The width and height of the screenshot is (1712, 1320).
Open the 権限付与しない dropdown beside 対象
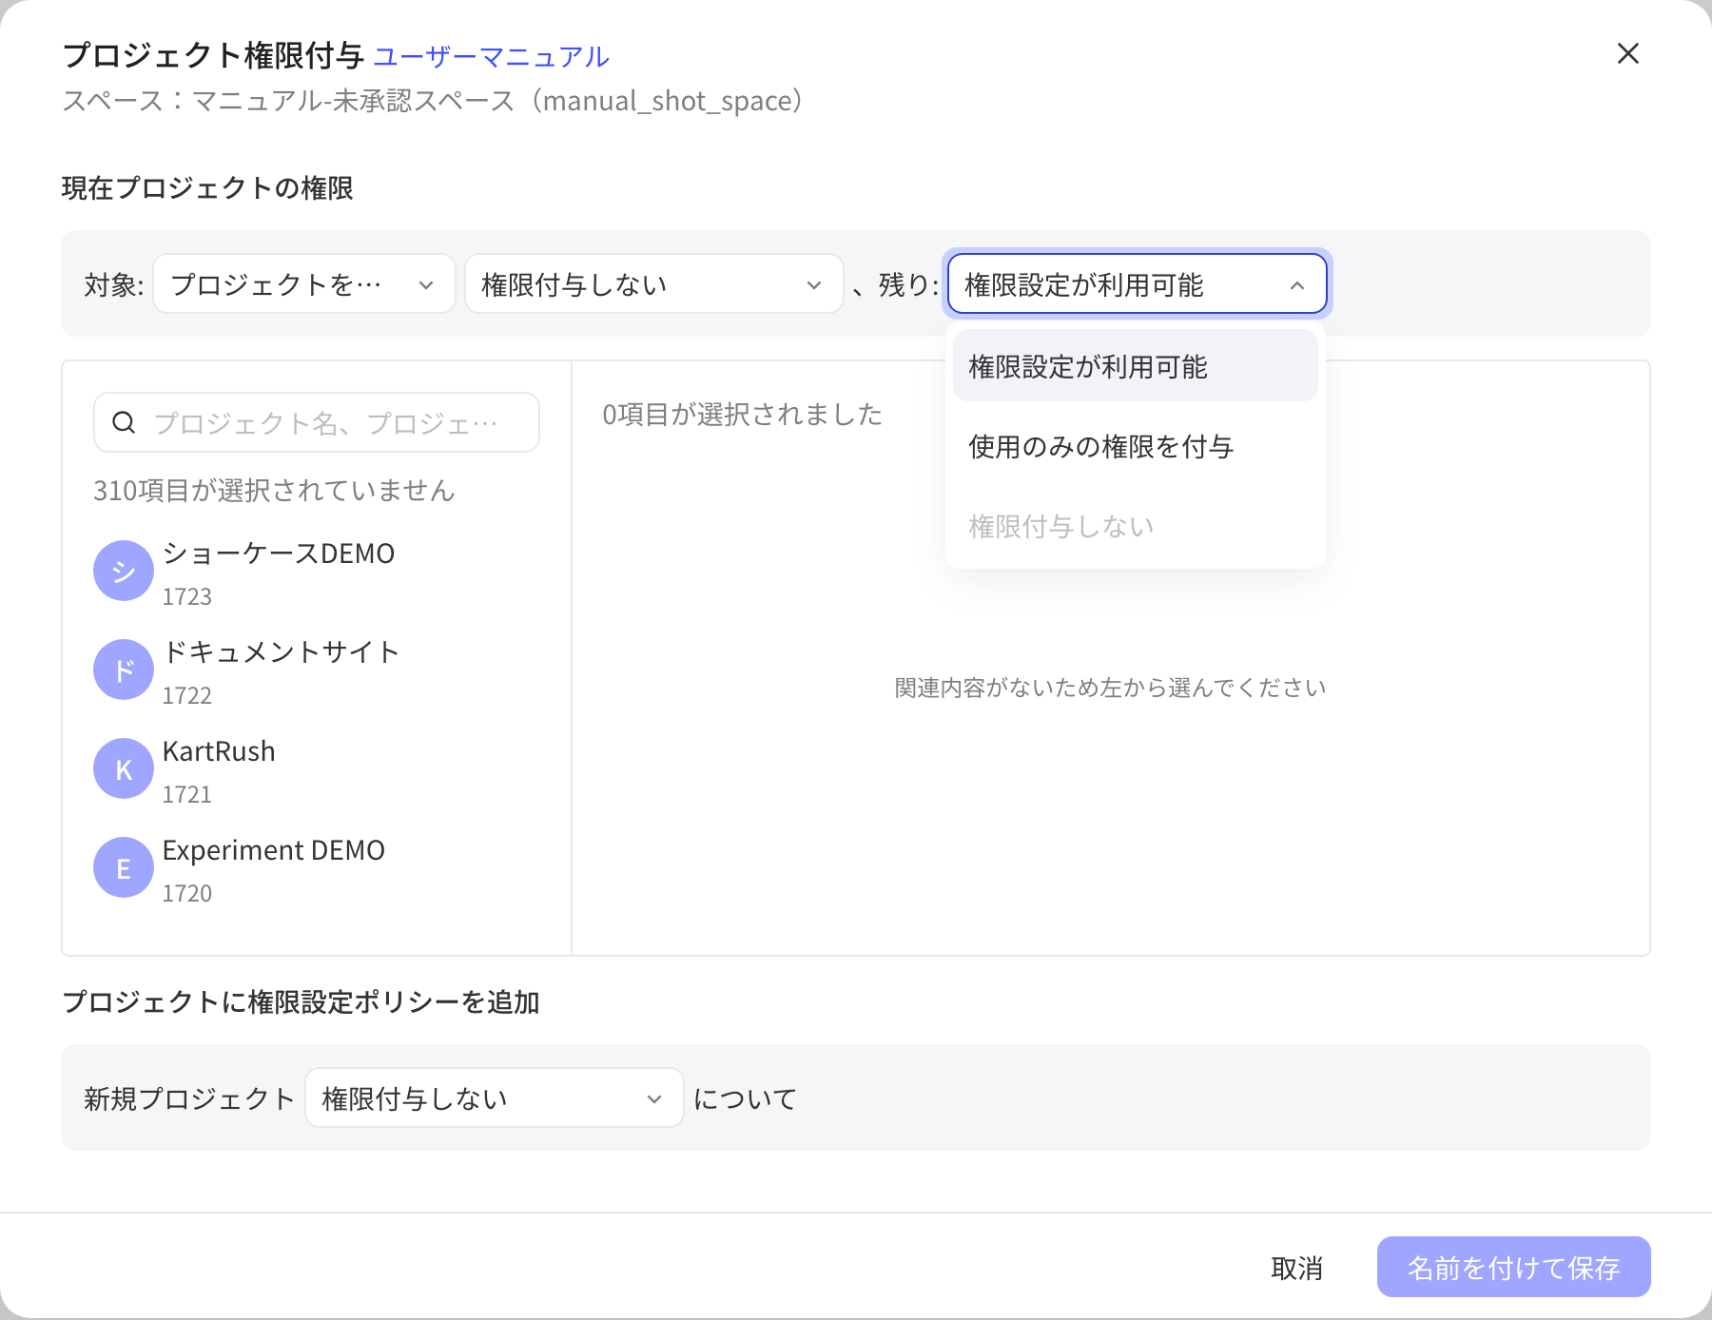[x=653, y=283]
